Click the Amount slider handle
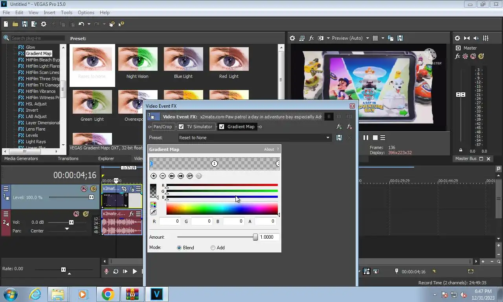Screen dimensions: 503x302 (255, 237)
